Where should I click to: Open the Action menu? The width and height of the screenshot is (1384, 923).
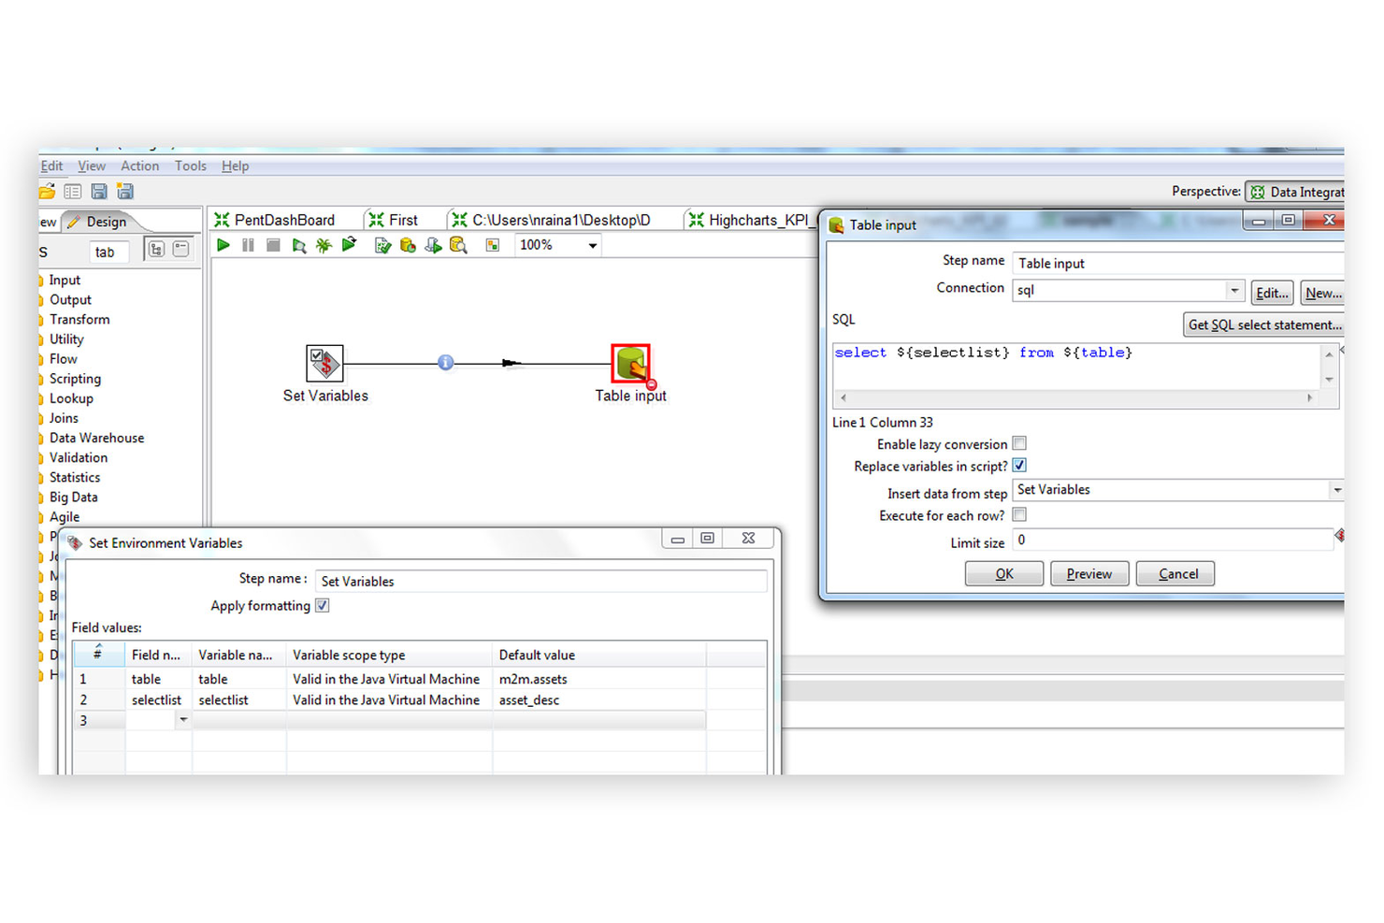139,166
